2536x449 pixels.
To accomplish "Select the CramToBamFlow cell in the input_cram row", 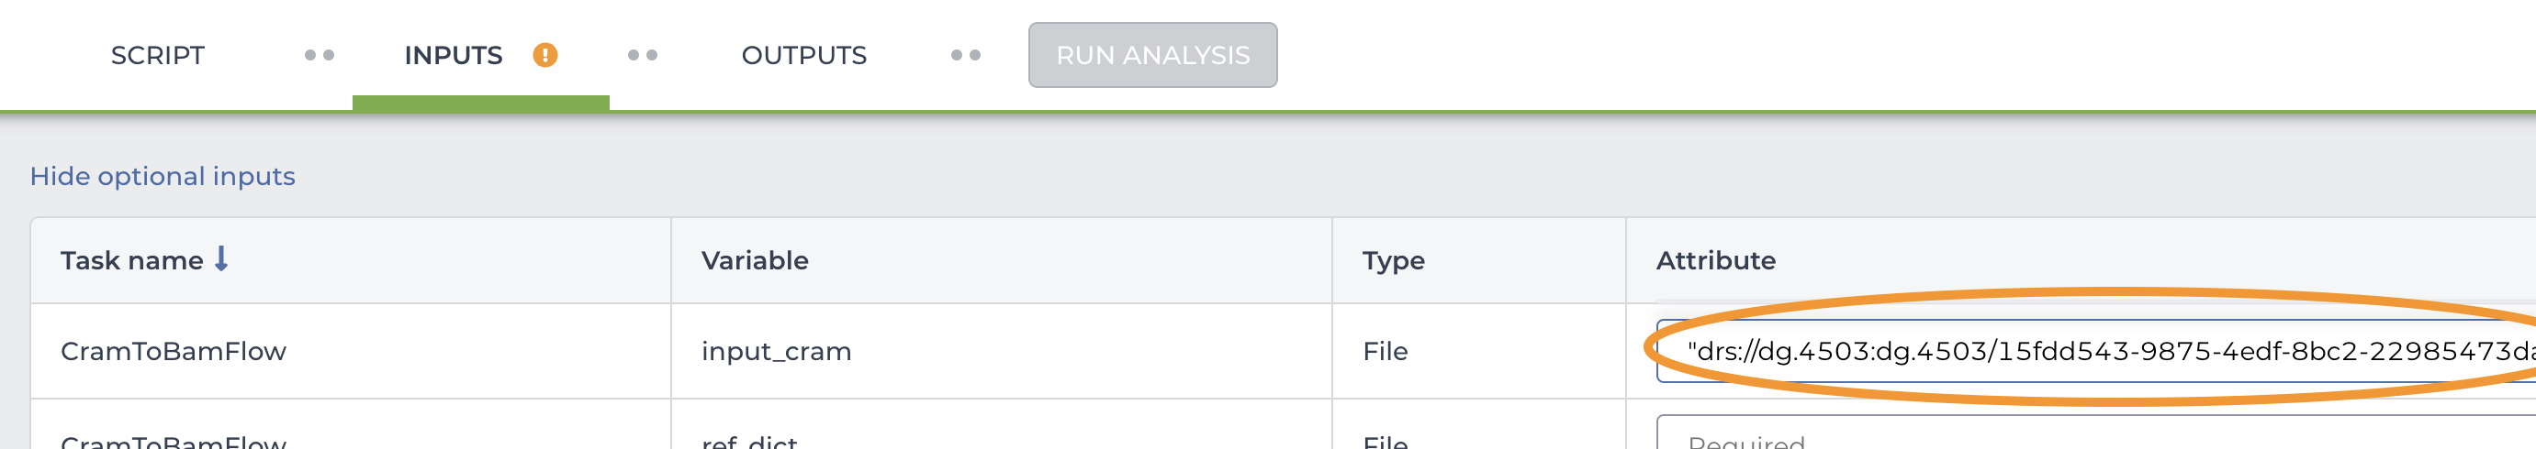I will [x=174, y=351].
